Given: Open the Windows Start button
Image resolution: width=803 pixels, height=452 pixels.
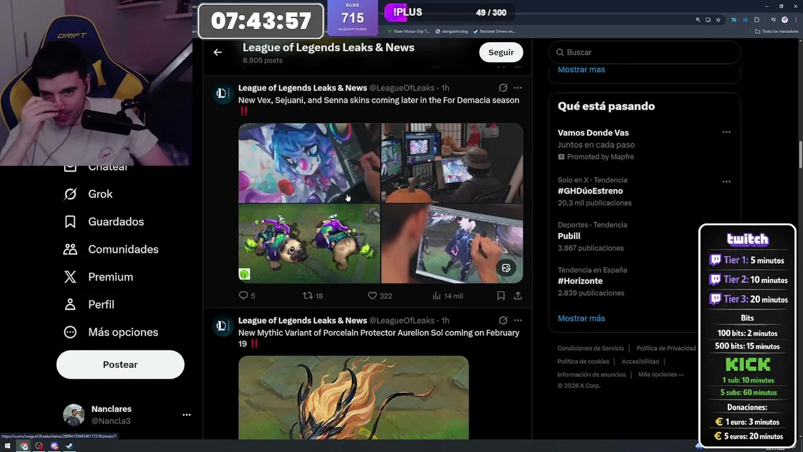Looking at the screenshot, I should 8,446.
